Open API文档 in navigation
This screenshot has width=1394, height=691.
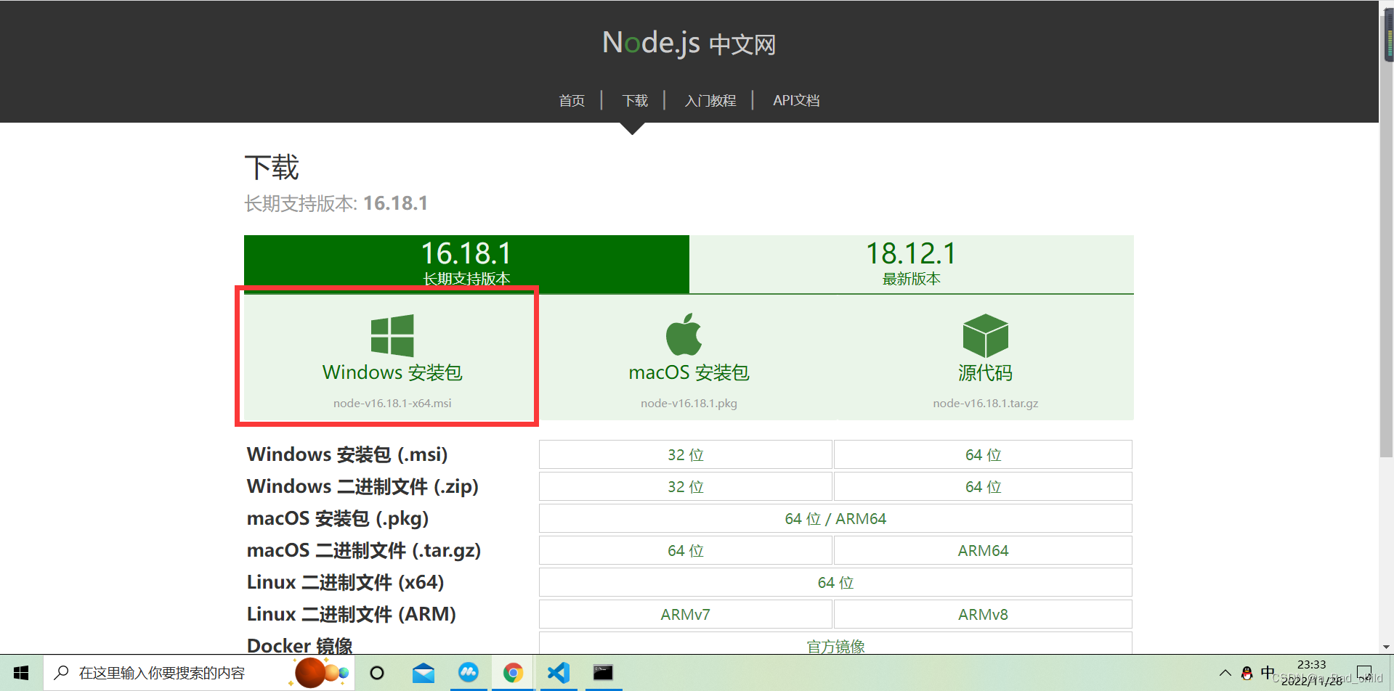point(796,100)
